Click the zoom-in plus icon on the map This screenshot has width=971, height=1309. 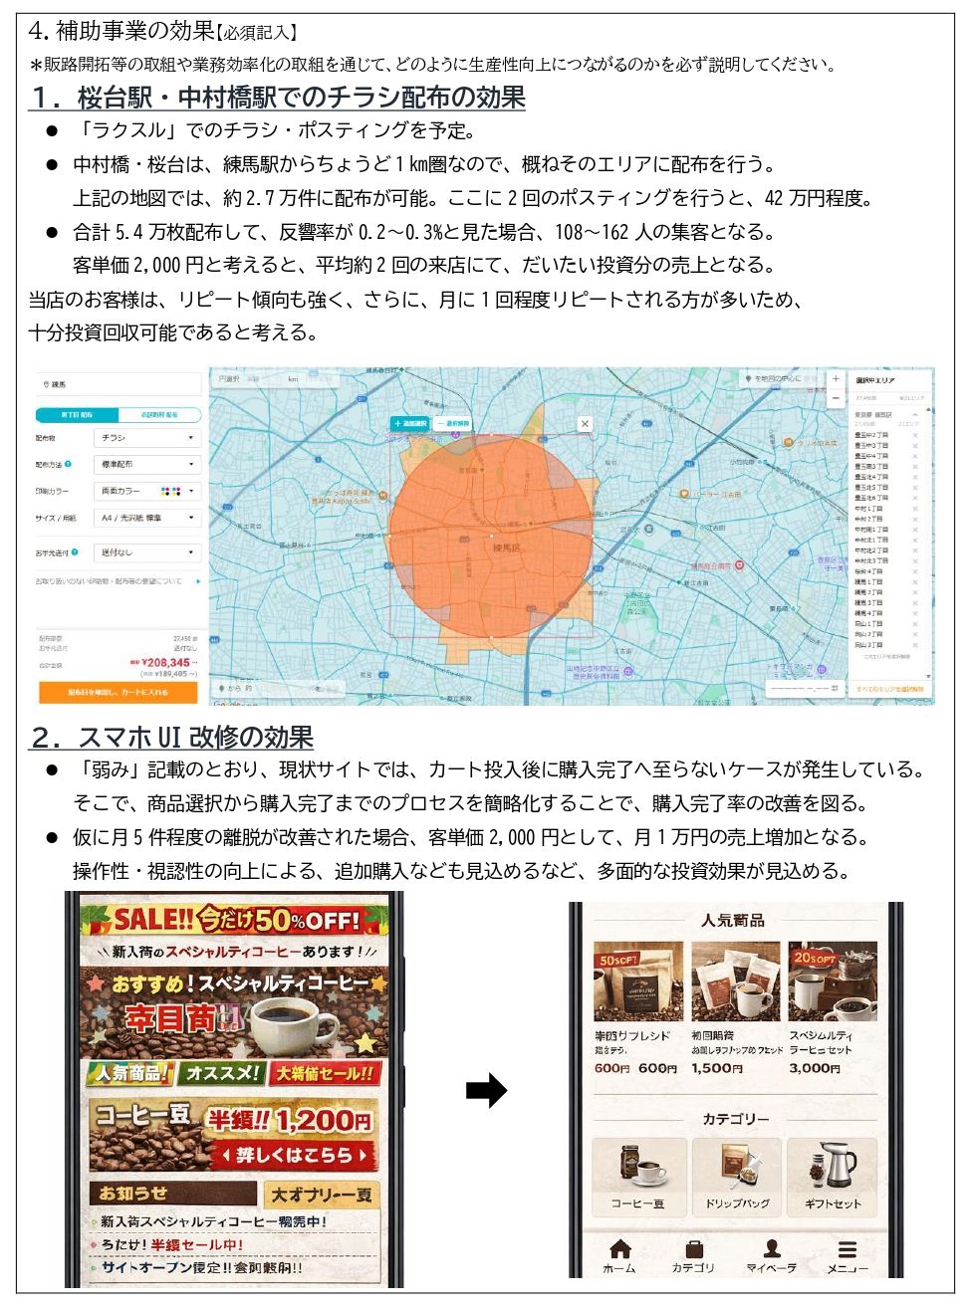click(x=836, y=378)
